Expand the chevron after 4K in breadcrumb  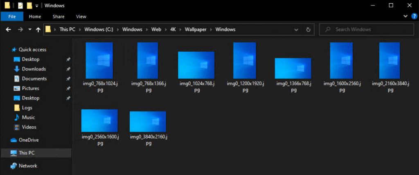(x=180, y=30)
